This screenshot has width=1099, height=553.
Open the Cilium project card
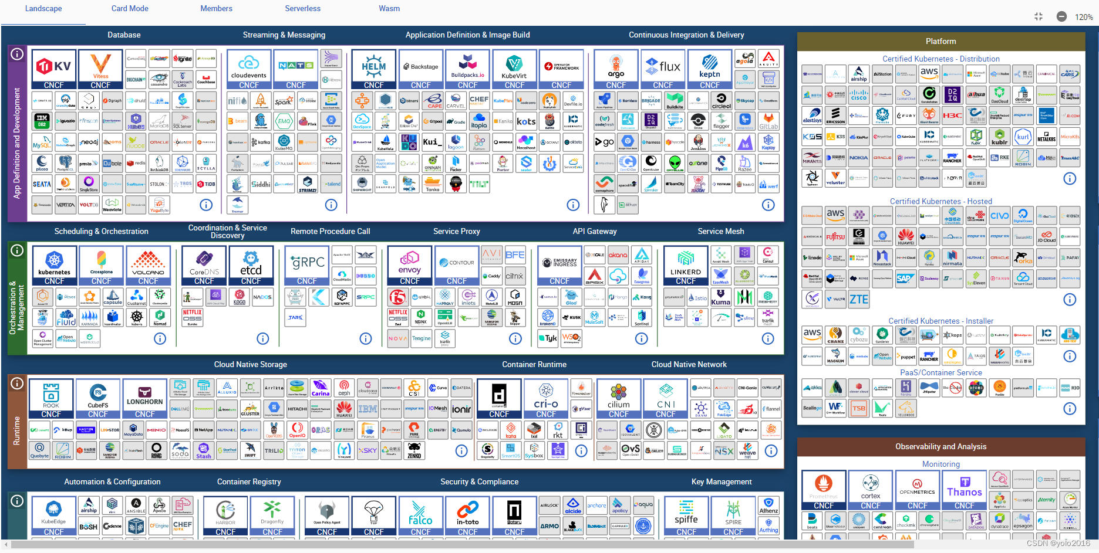619,399
